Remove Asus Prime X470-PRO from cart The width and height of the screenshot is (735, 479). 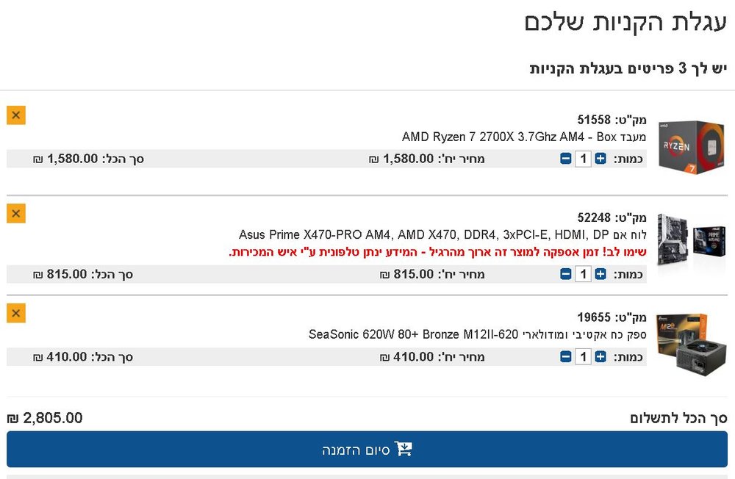pos(16,214)
